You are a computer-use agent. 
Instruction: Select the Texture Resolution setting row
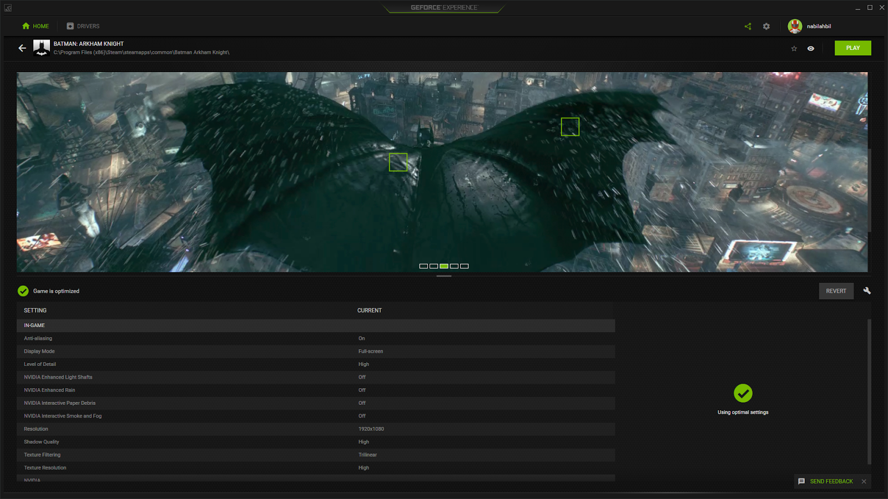[x=316, y=468]
